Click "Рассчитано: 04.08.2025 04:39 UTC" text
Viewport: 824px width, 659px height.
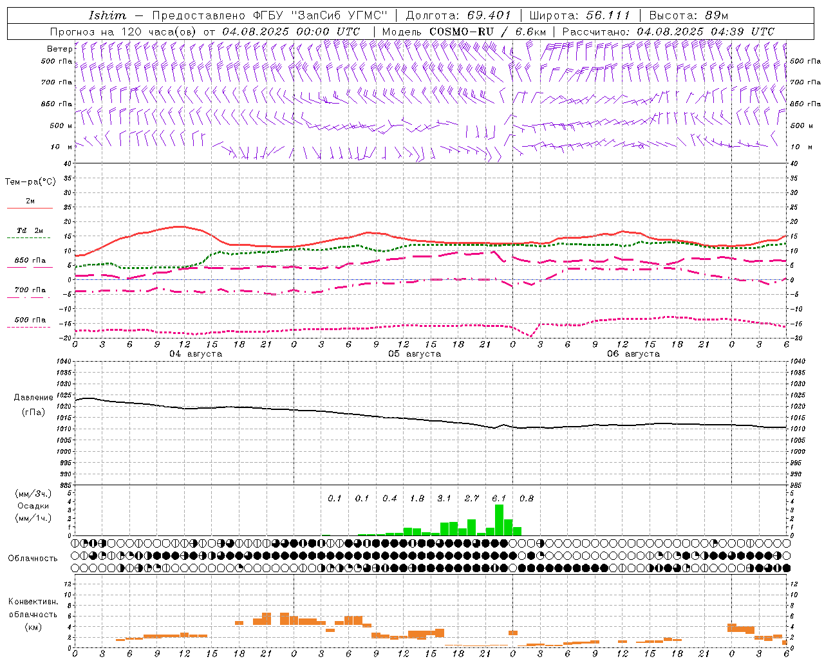pos(668,32)
